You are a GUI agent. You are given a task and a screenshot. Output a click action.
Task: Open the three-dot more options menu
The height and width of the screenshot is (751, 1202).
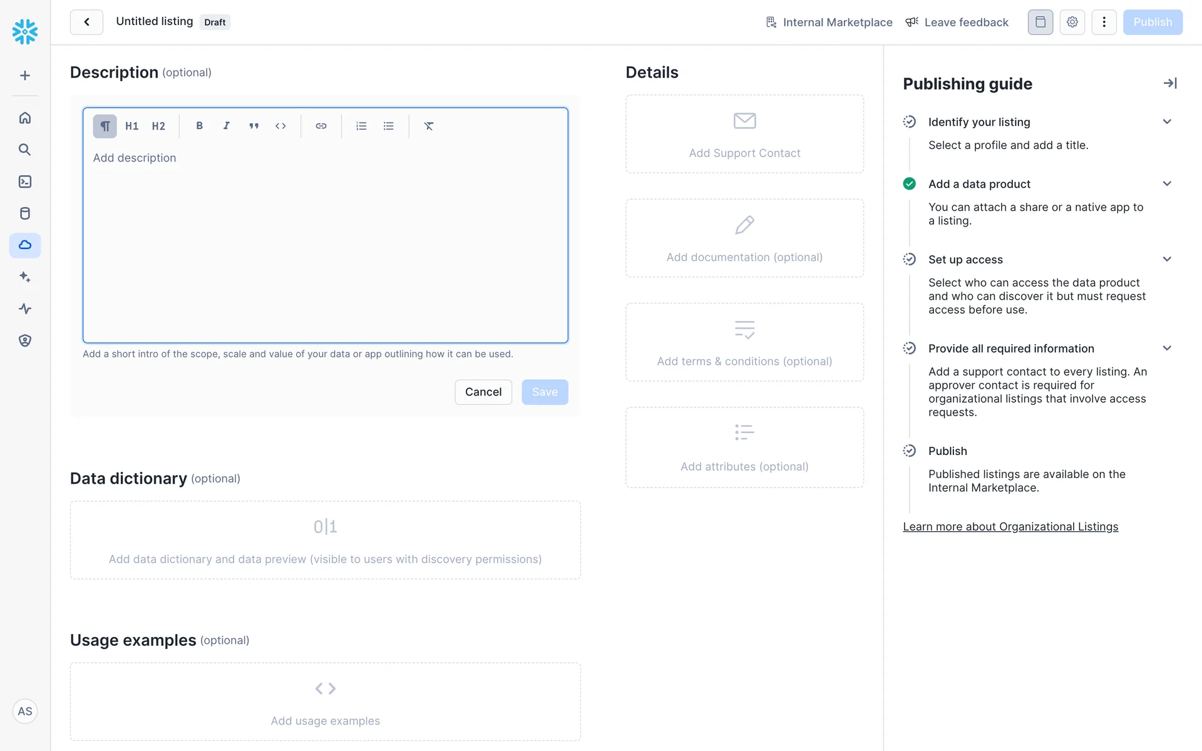click(1104, 22)
